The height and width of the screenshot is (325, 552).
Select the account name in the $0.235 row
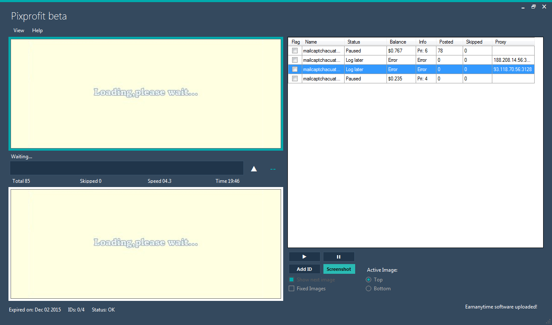323,79
